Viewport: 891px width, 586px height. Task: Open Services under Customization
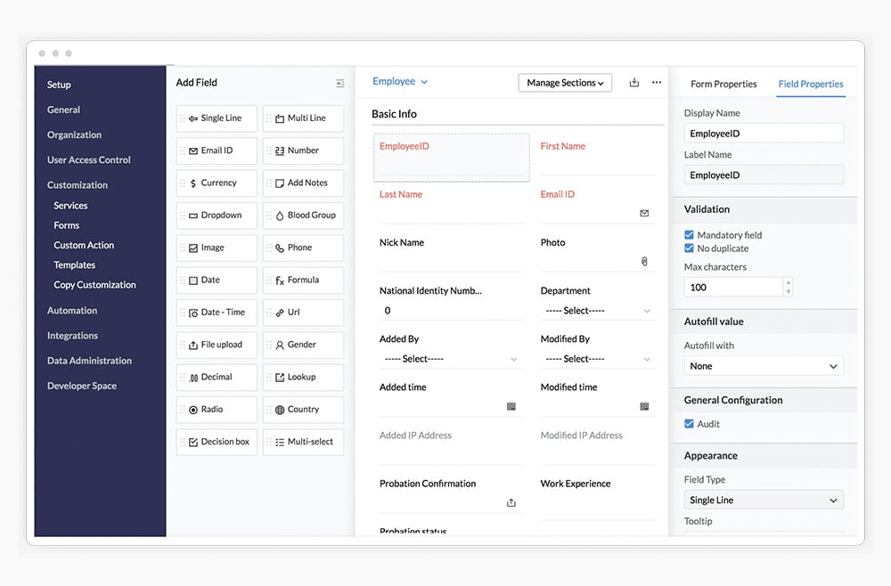[70, 206]
